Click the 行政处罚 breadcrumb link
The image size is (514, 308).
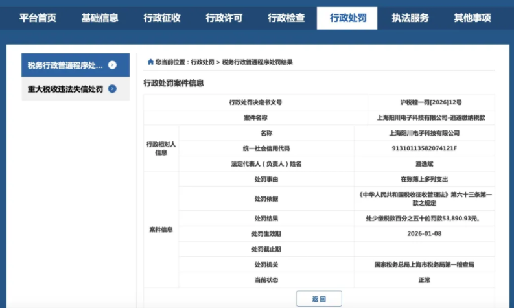click(202, 62)
